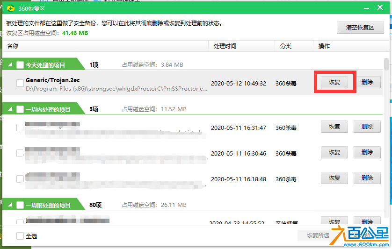Tick checkbox of item processed 16:30:46
Image resolution: width=392 pixels, height=249 pixels.
[20, 153]
